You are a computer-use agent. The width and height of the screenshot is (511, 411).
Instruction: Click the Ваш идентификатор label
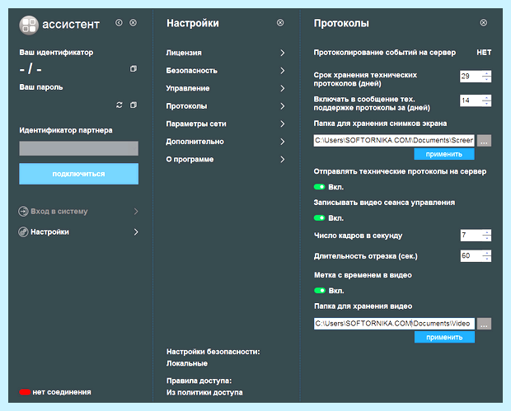tap(56, 53)
